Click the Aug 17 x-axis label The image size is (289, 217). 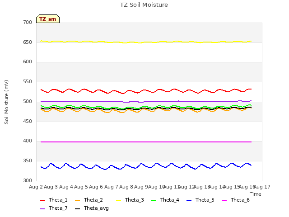[262, 187]
